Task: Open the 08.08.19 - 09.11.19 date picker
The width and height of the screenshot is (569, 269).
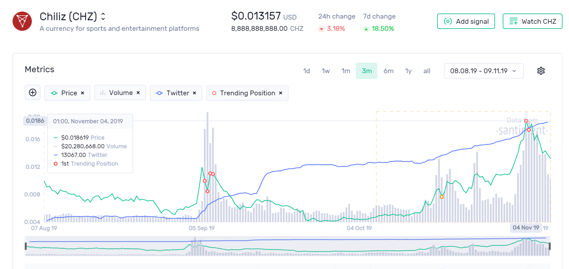Action: click(x=483, y=71)
